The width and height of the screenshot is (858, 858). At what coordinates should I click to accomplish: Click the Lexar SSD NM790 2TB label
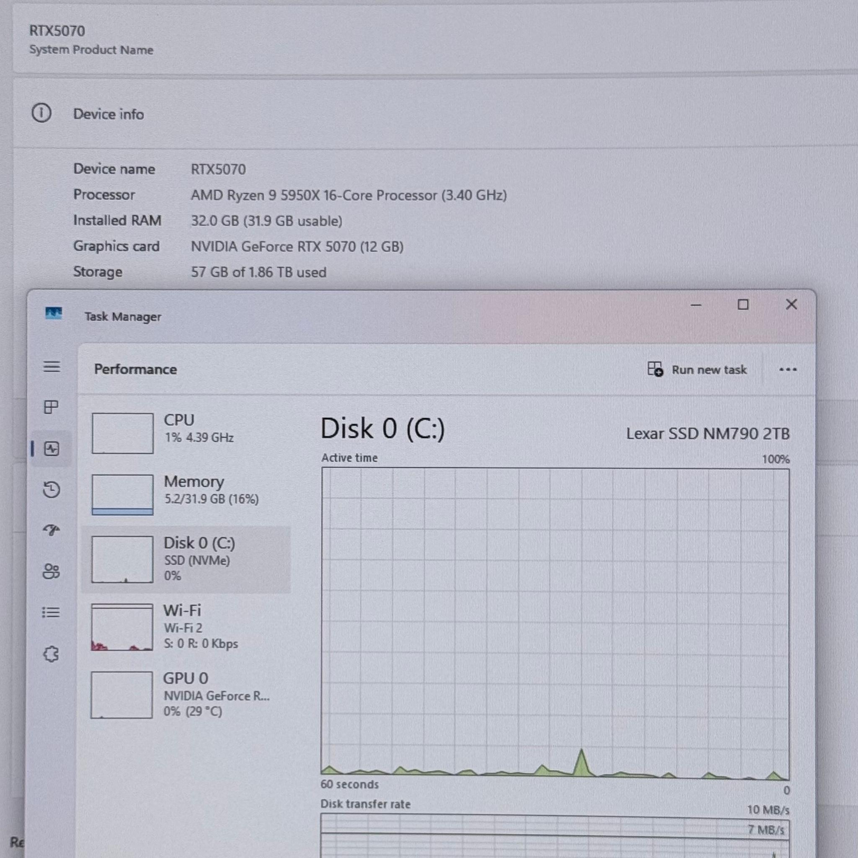click(x=708, y=434)
